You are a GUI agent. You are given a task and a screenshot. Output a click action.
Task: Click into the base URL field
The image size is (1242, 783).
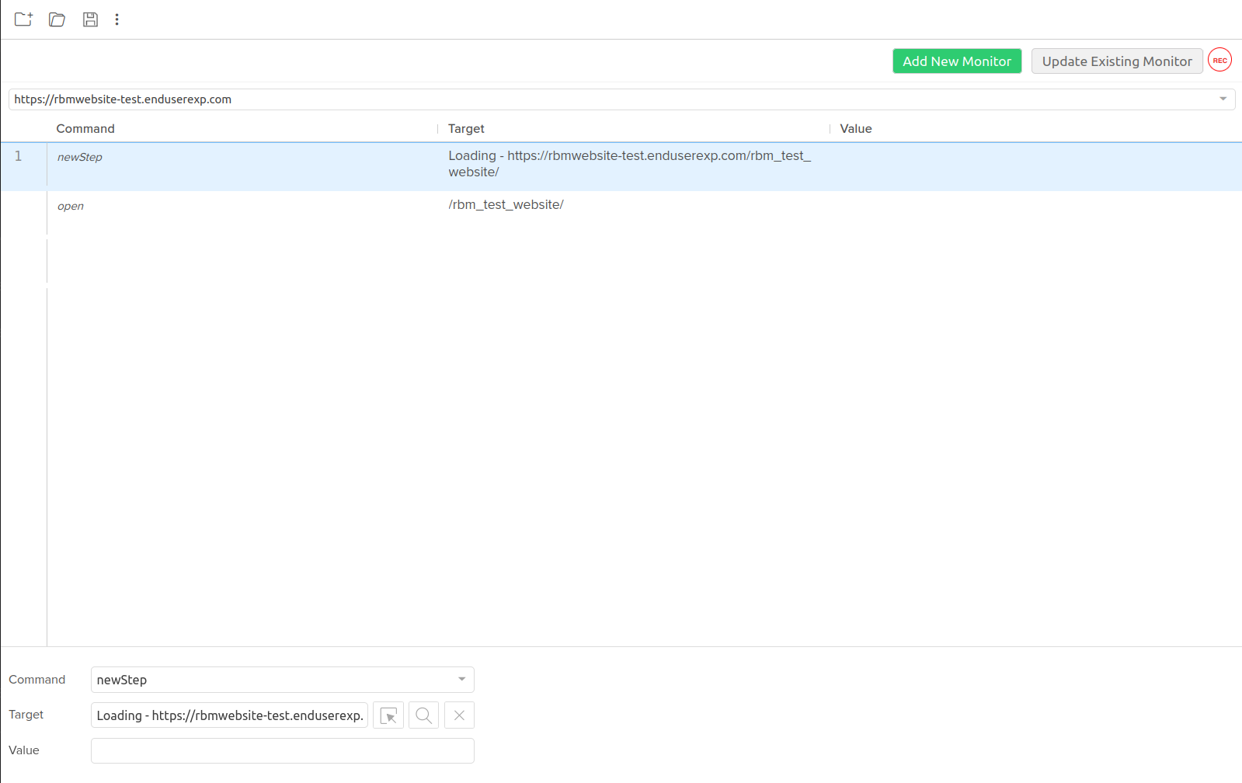[606, 99]
